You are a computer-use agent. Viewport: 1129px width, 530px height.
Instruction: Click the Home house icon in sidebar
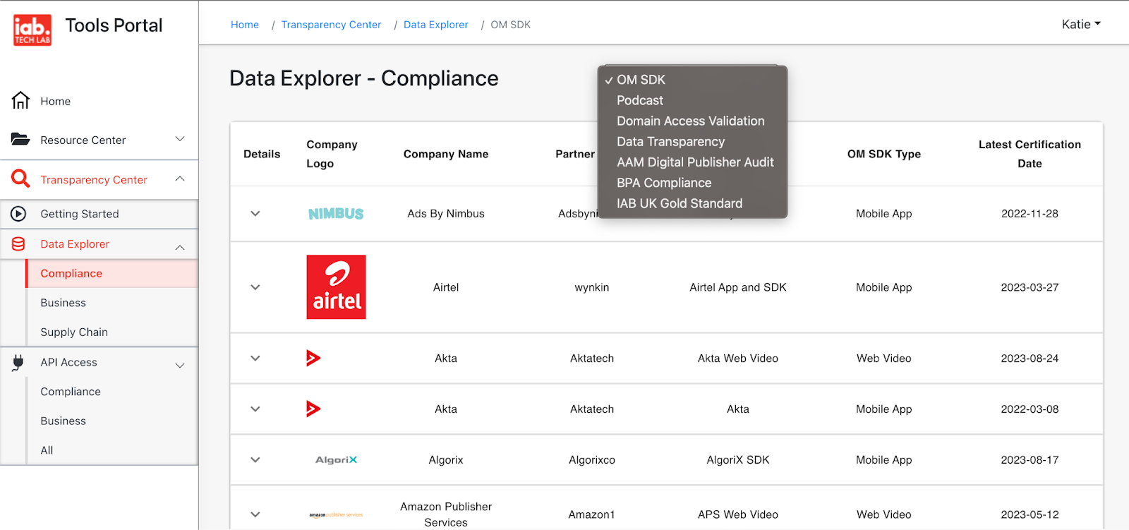click(x=20, y=101)
